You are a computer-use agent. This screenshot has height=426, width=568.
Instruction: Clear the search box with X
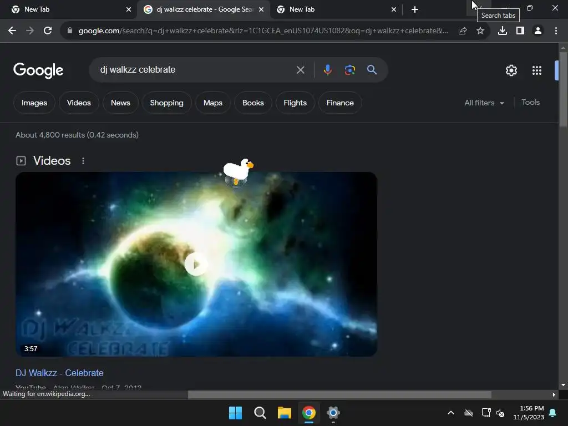300,70
